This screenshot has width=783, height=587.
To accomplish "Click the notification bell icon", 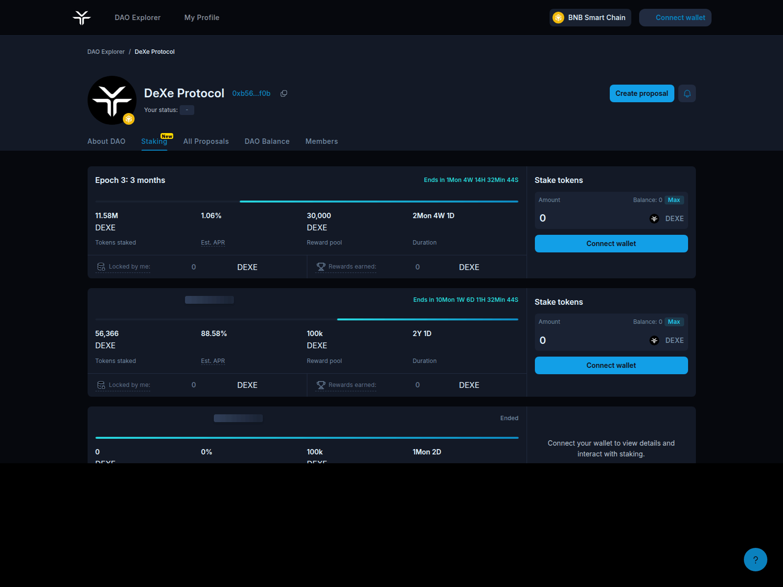I will click(687, 93).
